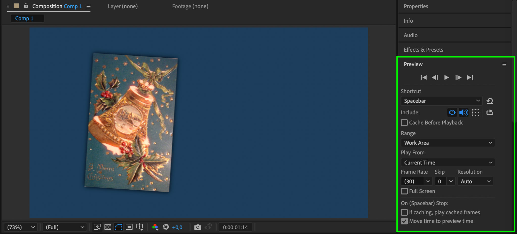This screenshot has height=234, width=517.
Task: Toggle the external video output icon
Action: pyautogui.click(x=490, y=112)
